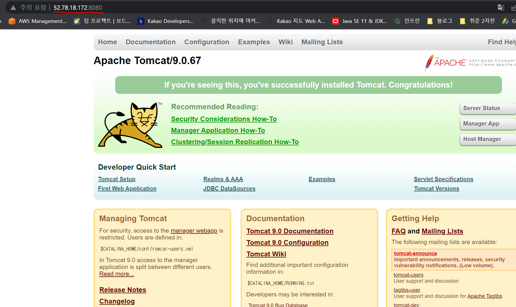Open Security Considerations How-To link
Image resolution: width=516 pixels, height=307 pixels.
point(224,119)
